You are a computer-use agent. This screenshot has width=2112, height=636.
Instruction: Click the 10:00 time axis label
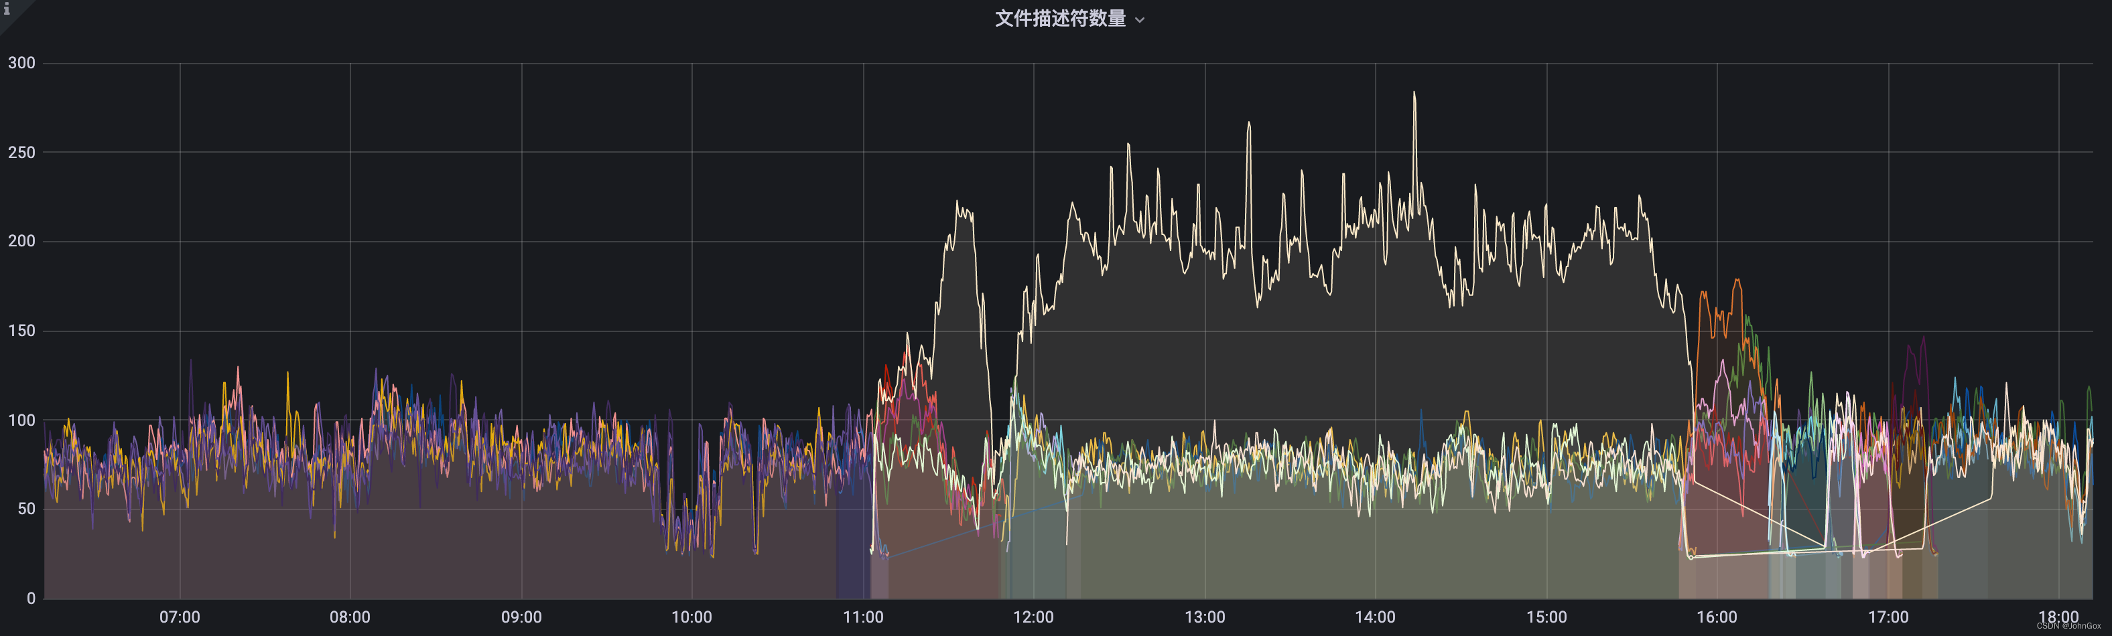click(x=692, y=617)
